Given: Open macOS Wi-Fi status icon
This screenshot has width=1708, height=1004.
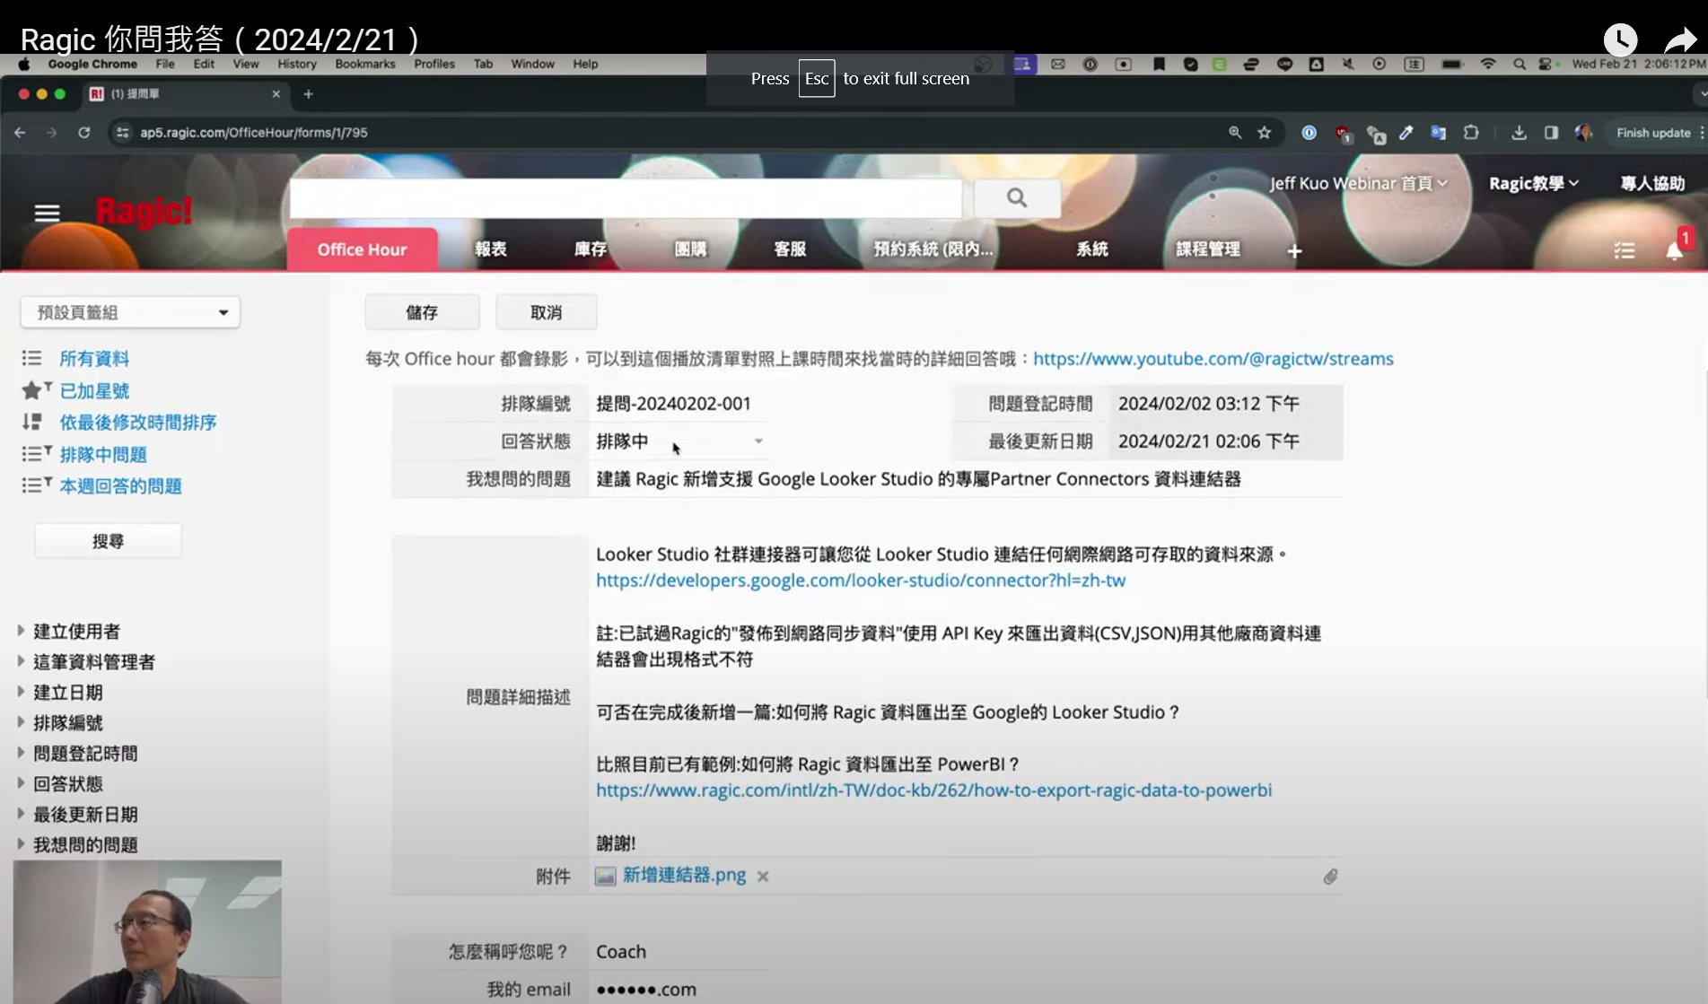Looking at the screenshot, I should [x=1488, y=65].
